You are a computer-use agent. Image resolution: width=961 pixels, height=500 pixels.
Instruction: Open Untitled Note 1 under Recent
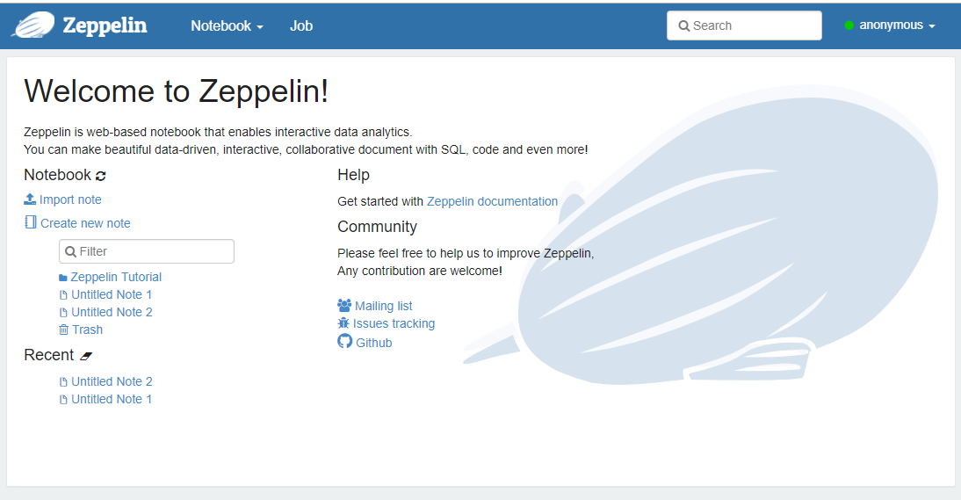pyautogui.click(x=112, y=399)
